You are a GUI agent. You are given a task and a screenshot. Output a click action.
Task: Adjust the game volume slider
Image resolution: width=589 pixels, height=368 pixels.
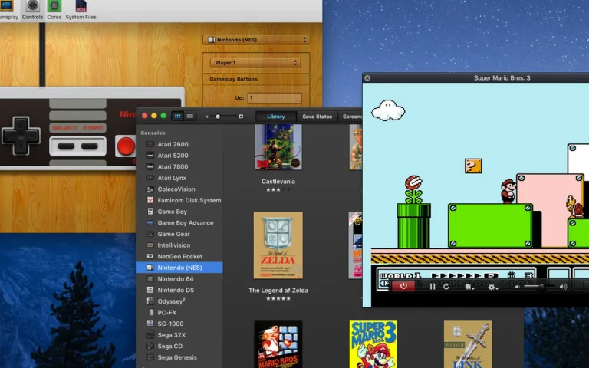click(539, 287)
